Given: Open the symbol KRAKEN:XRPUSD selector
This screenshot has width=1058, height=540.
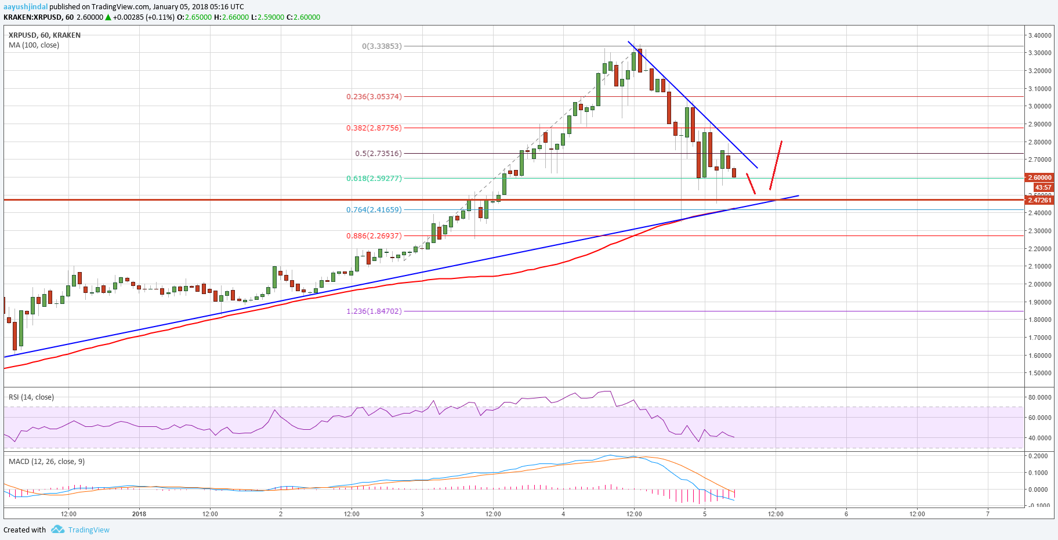Looking at the screenshot, I should [x=32, y=17].
